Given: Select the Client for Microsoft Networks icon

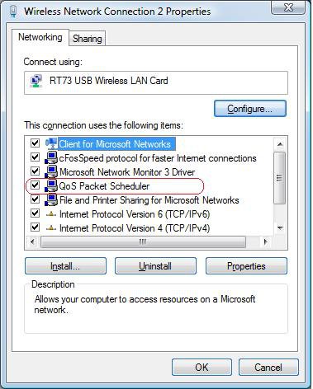Looking at the screenshot, I should pos(51,143).
